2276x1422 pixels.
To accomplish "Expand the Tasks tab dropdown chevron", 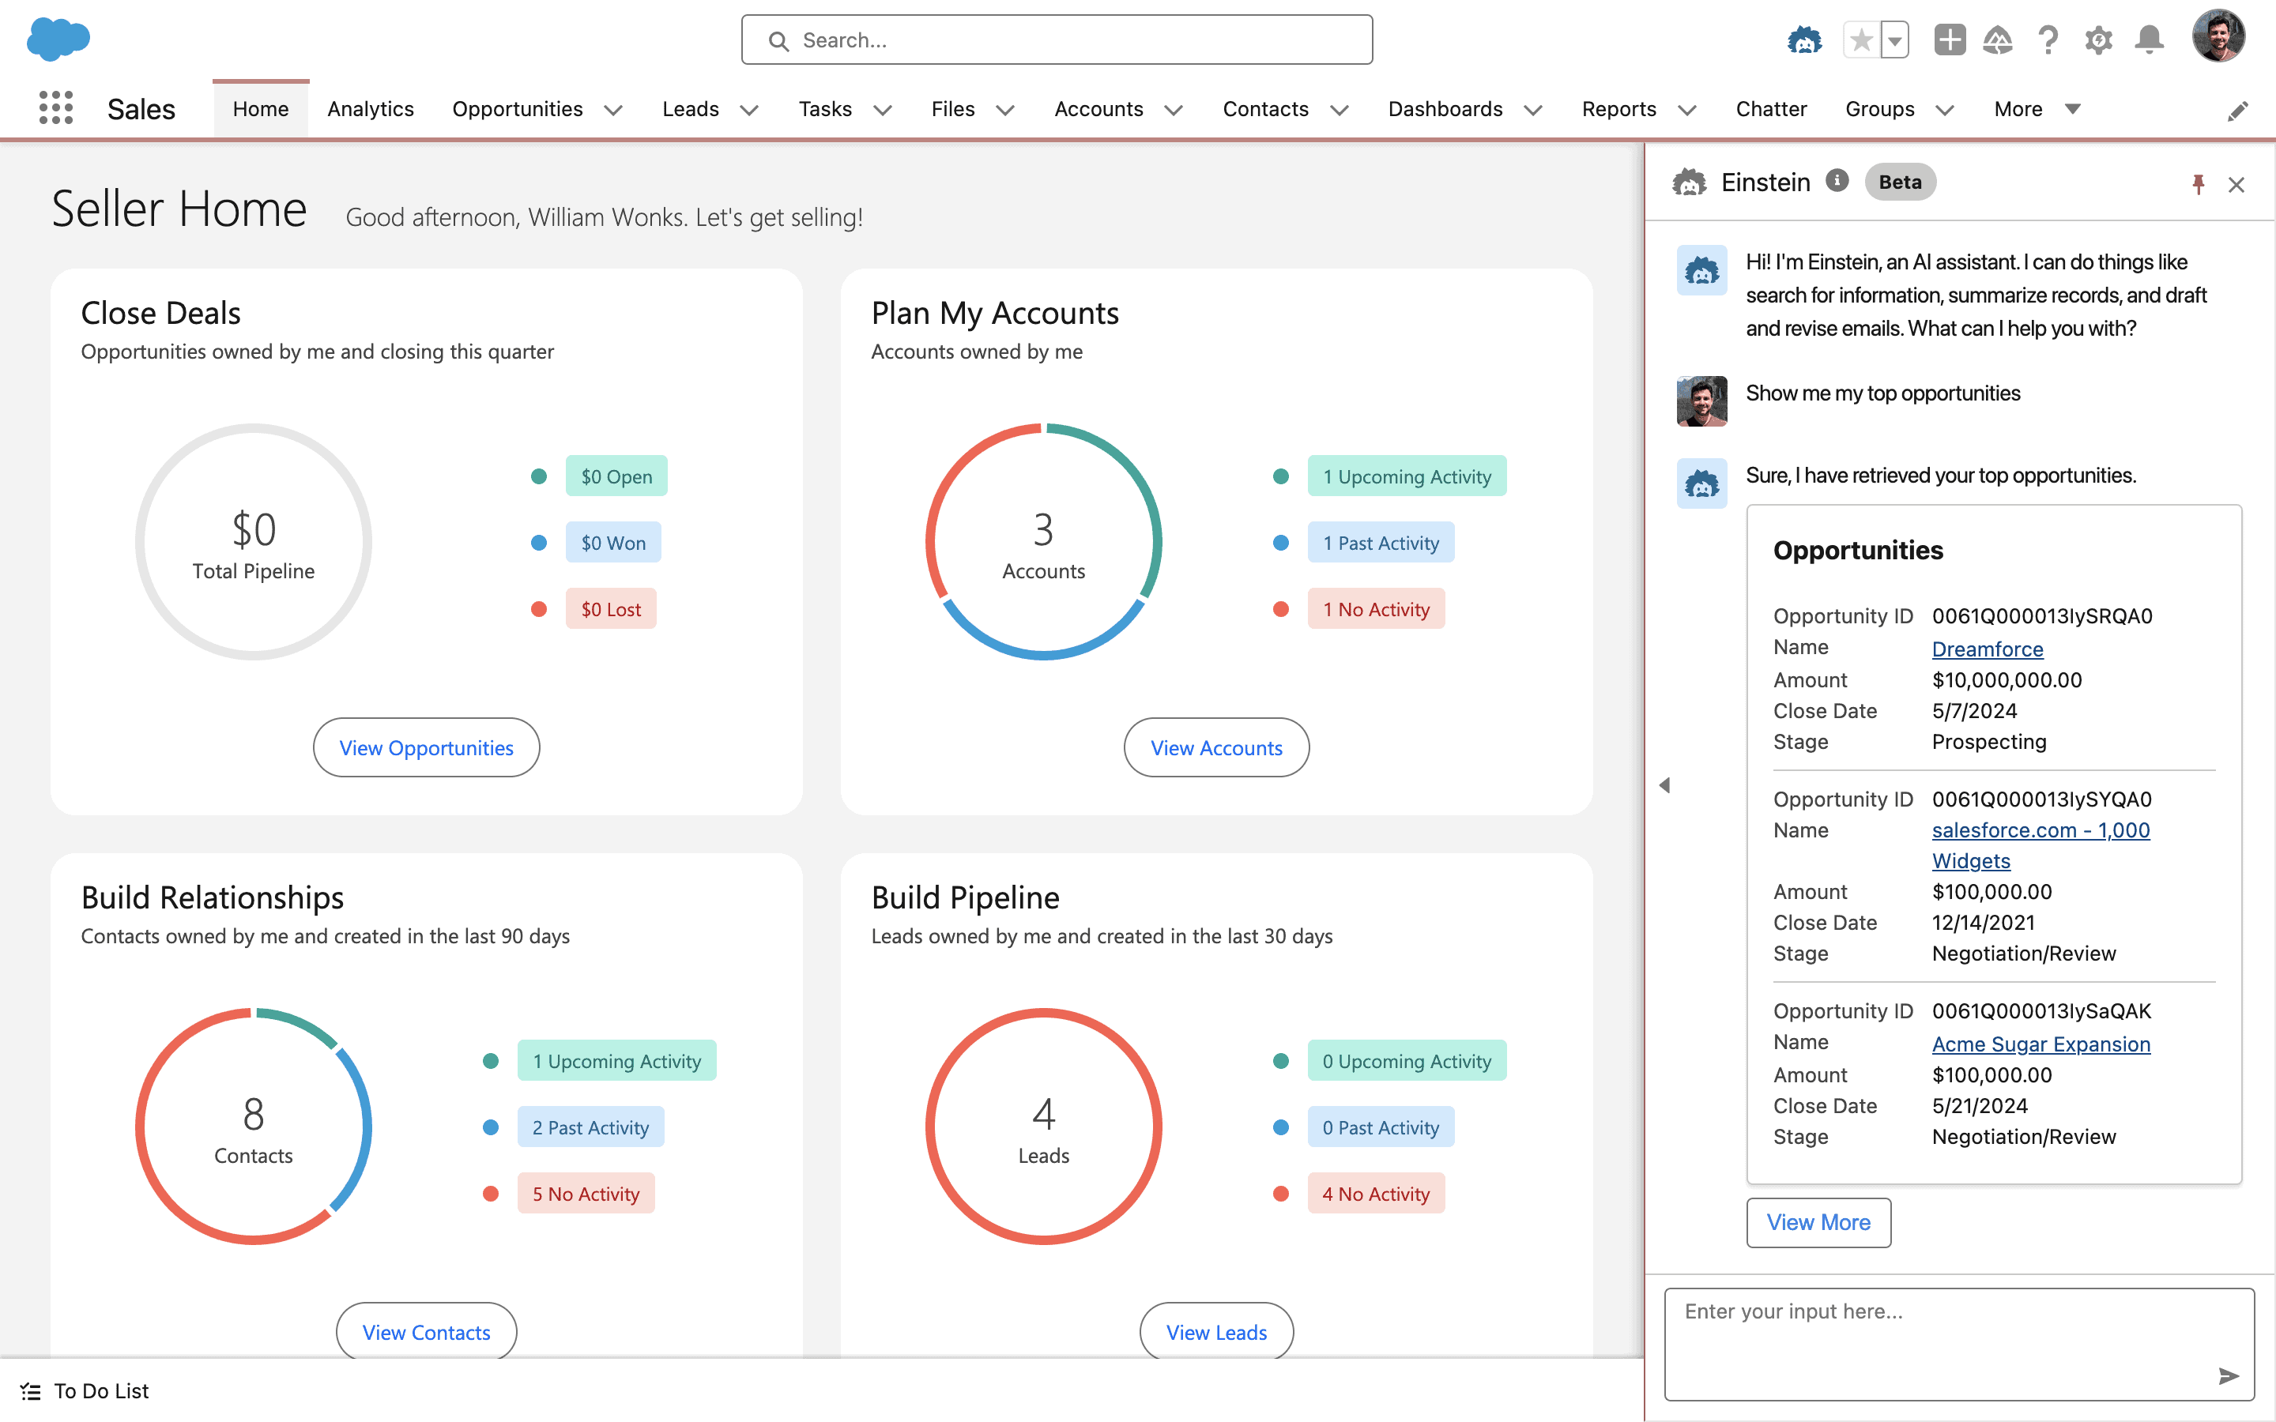I will tap(882, 110).
